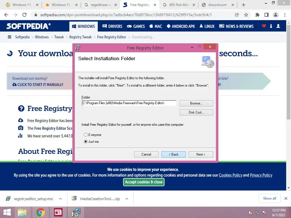291x218 pixels.
Task: Accept cookies and close banner
Action: coord(144,182)
